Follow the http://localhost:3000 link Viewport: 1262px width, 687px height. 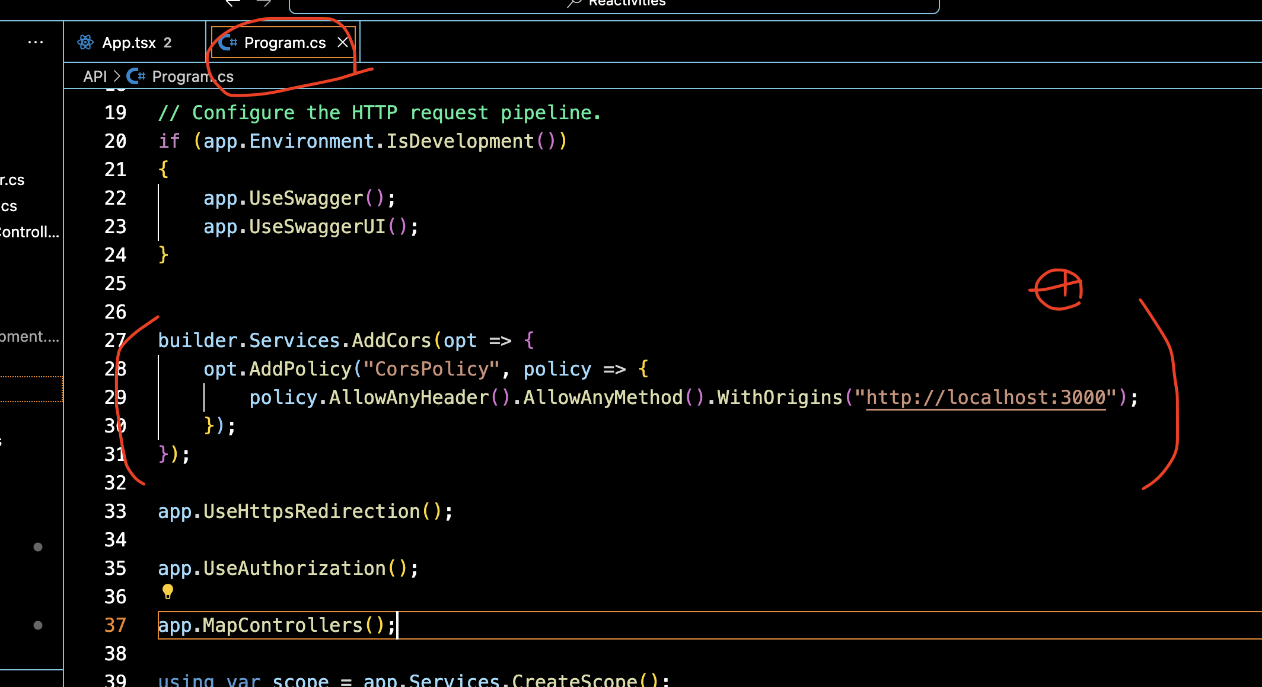pyautogui.click(x=986, y=397)
